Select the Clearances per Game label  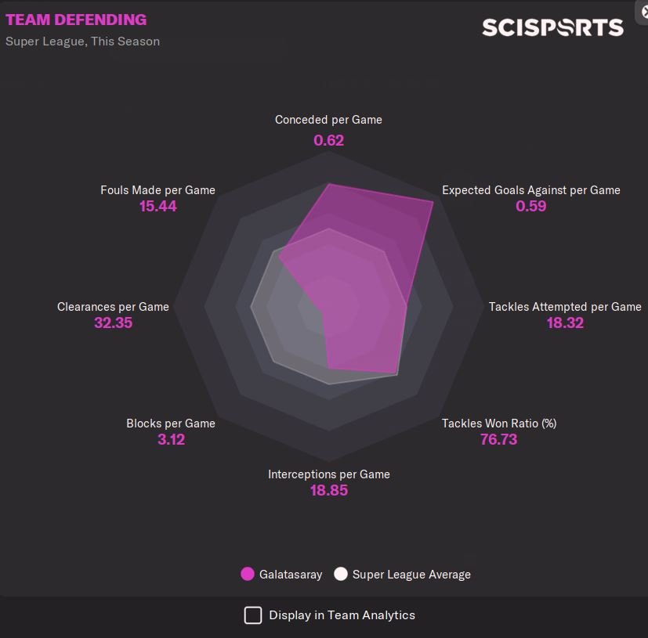click(x=113, y=307)
